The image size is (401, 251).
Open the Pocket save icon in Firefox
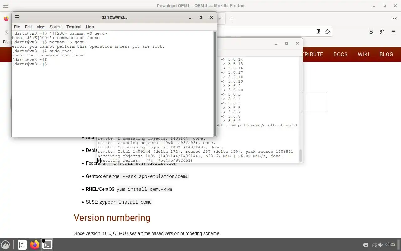pyautogui.click(x=371, y=32)
